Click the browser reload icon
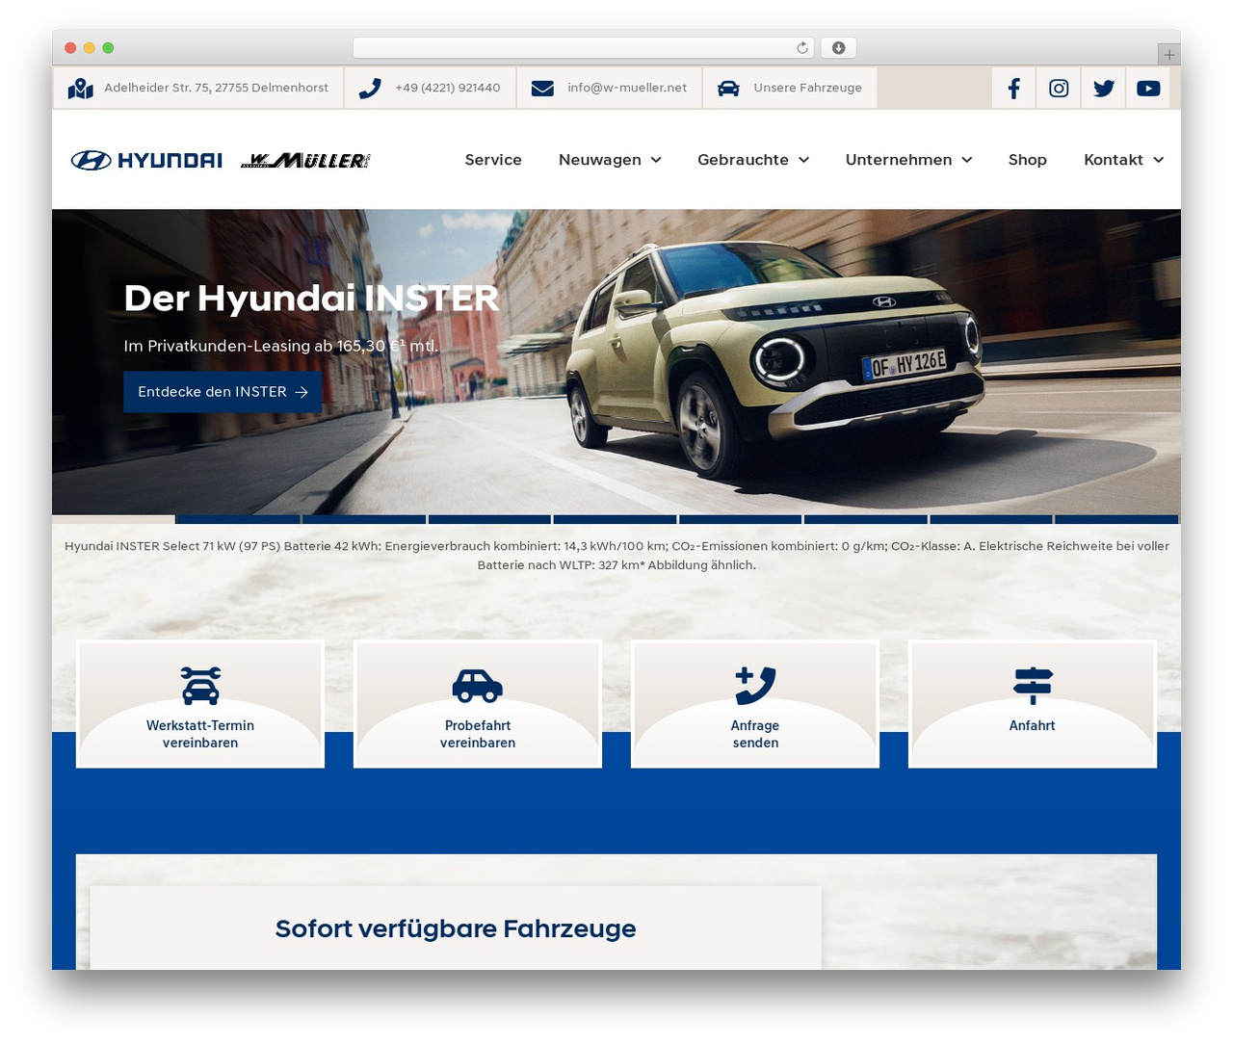Screen dimensions: 1233x1044 [802, 48]
